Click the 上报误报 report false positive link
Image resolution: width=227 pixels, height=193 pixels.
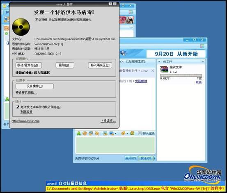[x=108, y=121]
